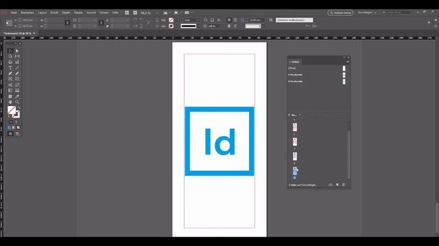Screen dimensions: 439x246
Task: Open Adobe Stock icon in top bar
Action: point(135,12)
